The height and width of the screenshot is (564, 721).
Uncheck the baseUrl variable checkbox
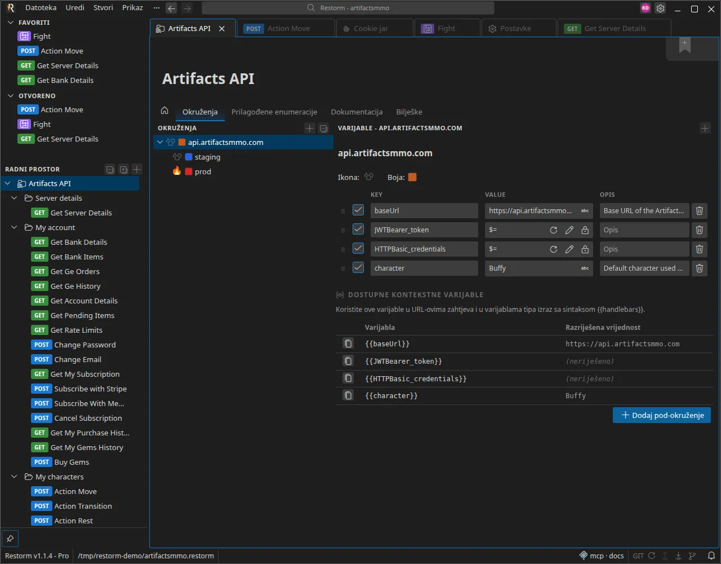358,210
